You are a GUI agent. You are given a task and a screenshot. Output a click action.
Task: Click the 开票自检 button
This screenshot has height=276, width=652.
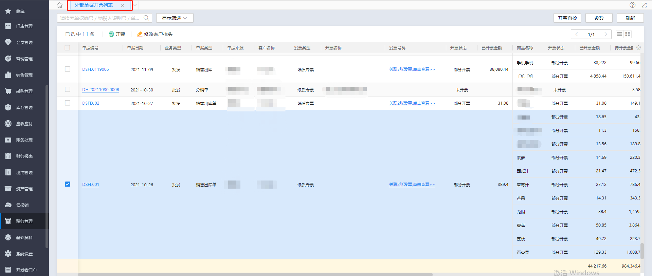pos(567,18)
